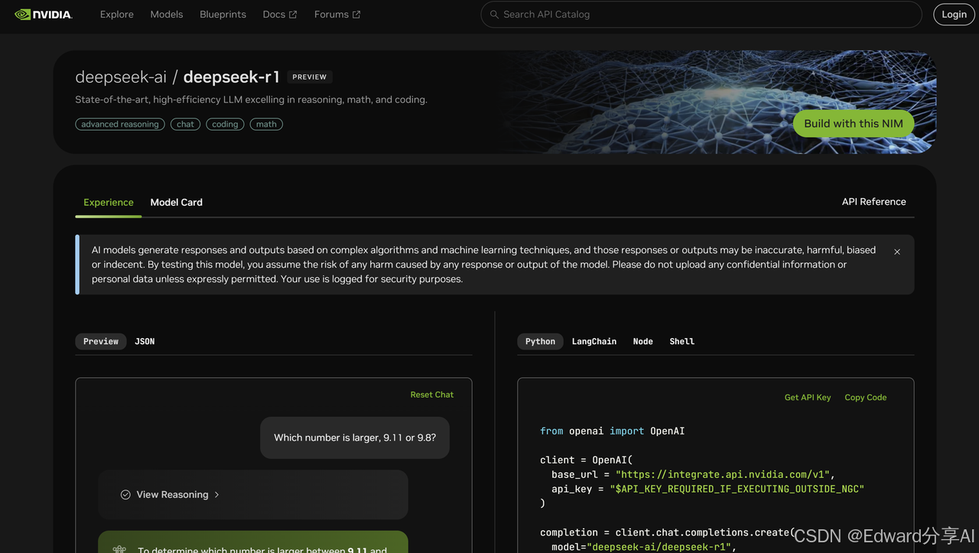979x553 pixels.
Task: Select the Preview tab
Action: pyautogui.click(x=101, y=342)
